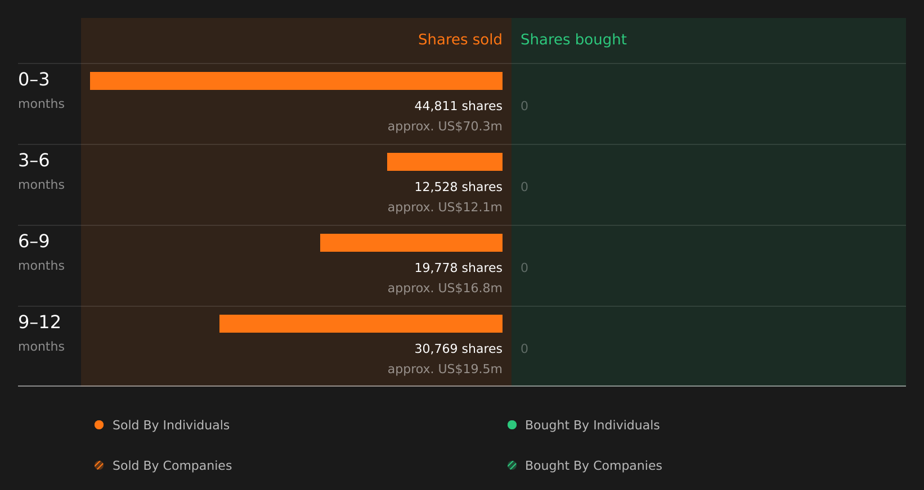Viewport: 924px width, 490px height.
Task: Click the 12,528 shares value
Action: point(459,187)
